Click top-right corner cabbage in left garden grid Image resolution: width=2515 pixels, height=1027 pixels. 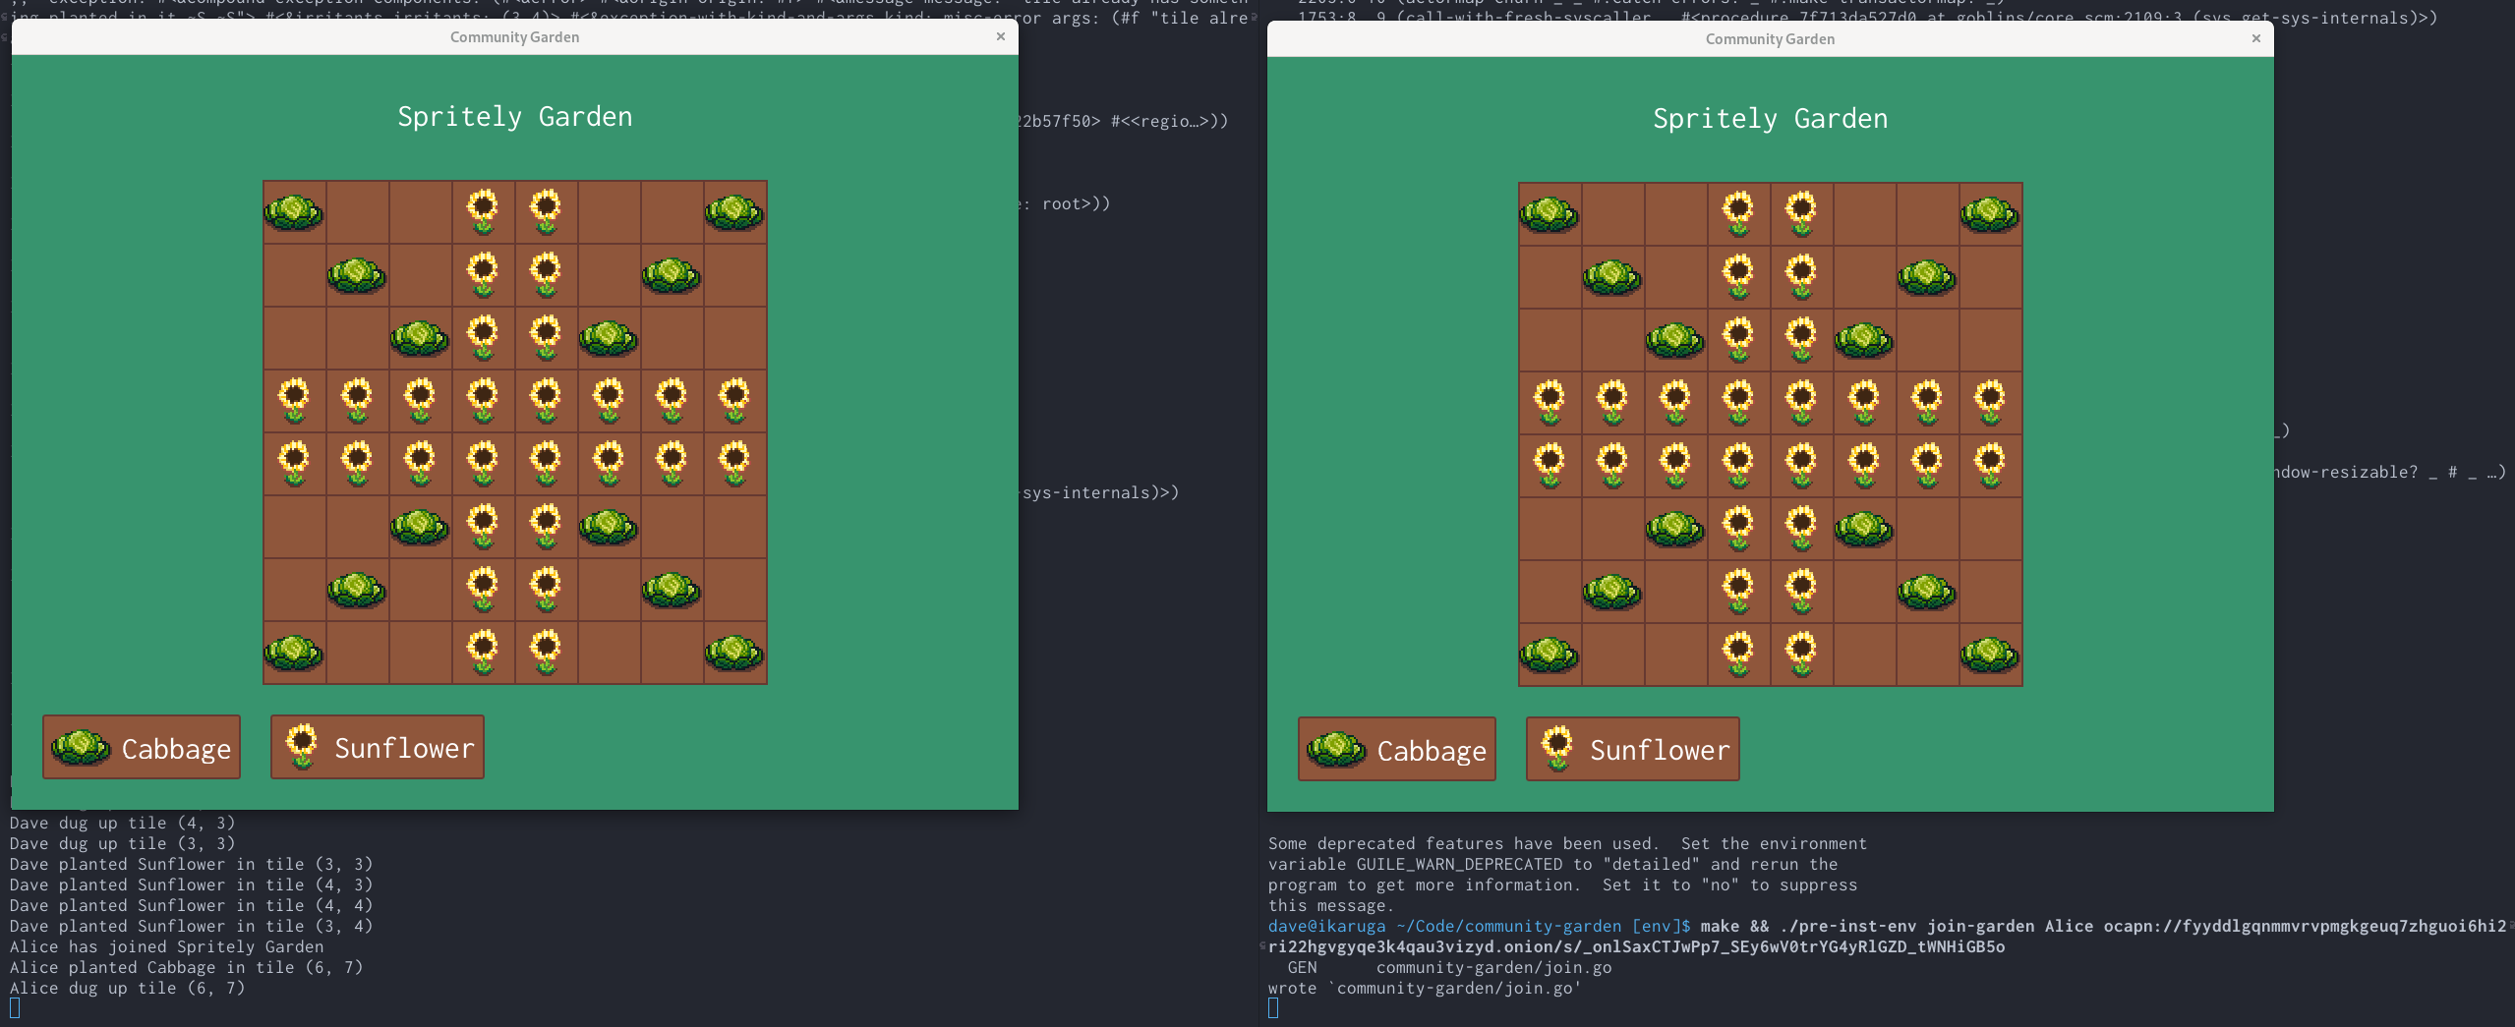click(734, 212)
